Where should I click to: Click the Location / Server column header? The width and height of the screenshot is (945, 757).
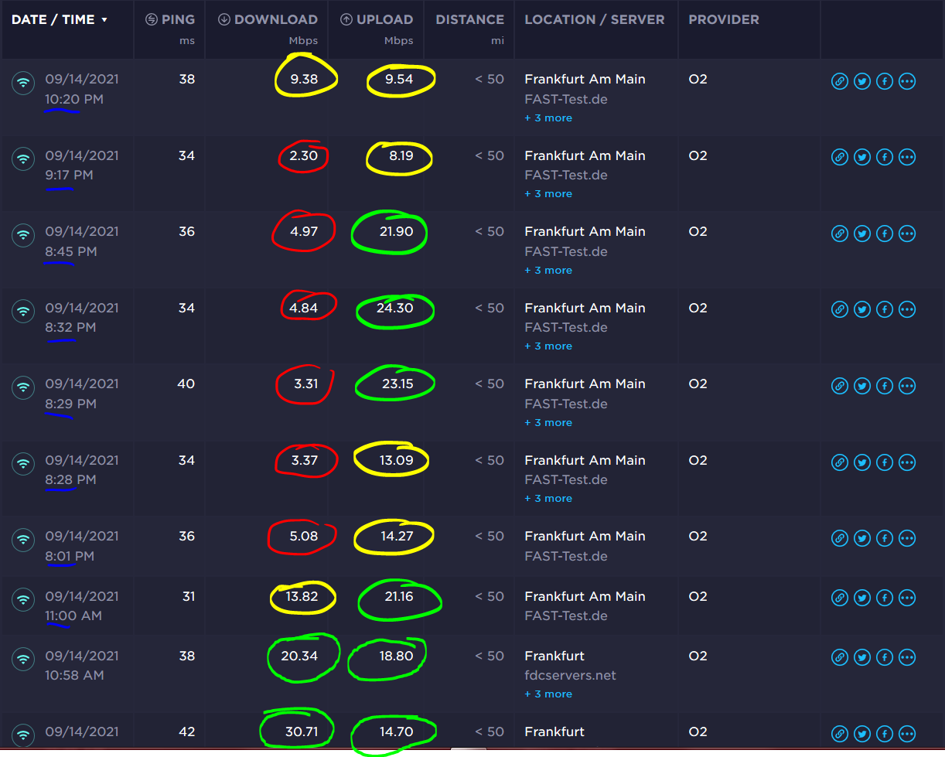(x=595, y=20)
